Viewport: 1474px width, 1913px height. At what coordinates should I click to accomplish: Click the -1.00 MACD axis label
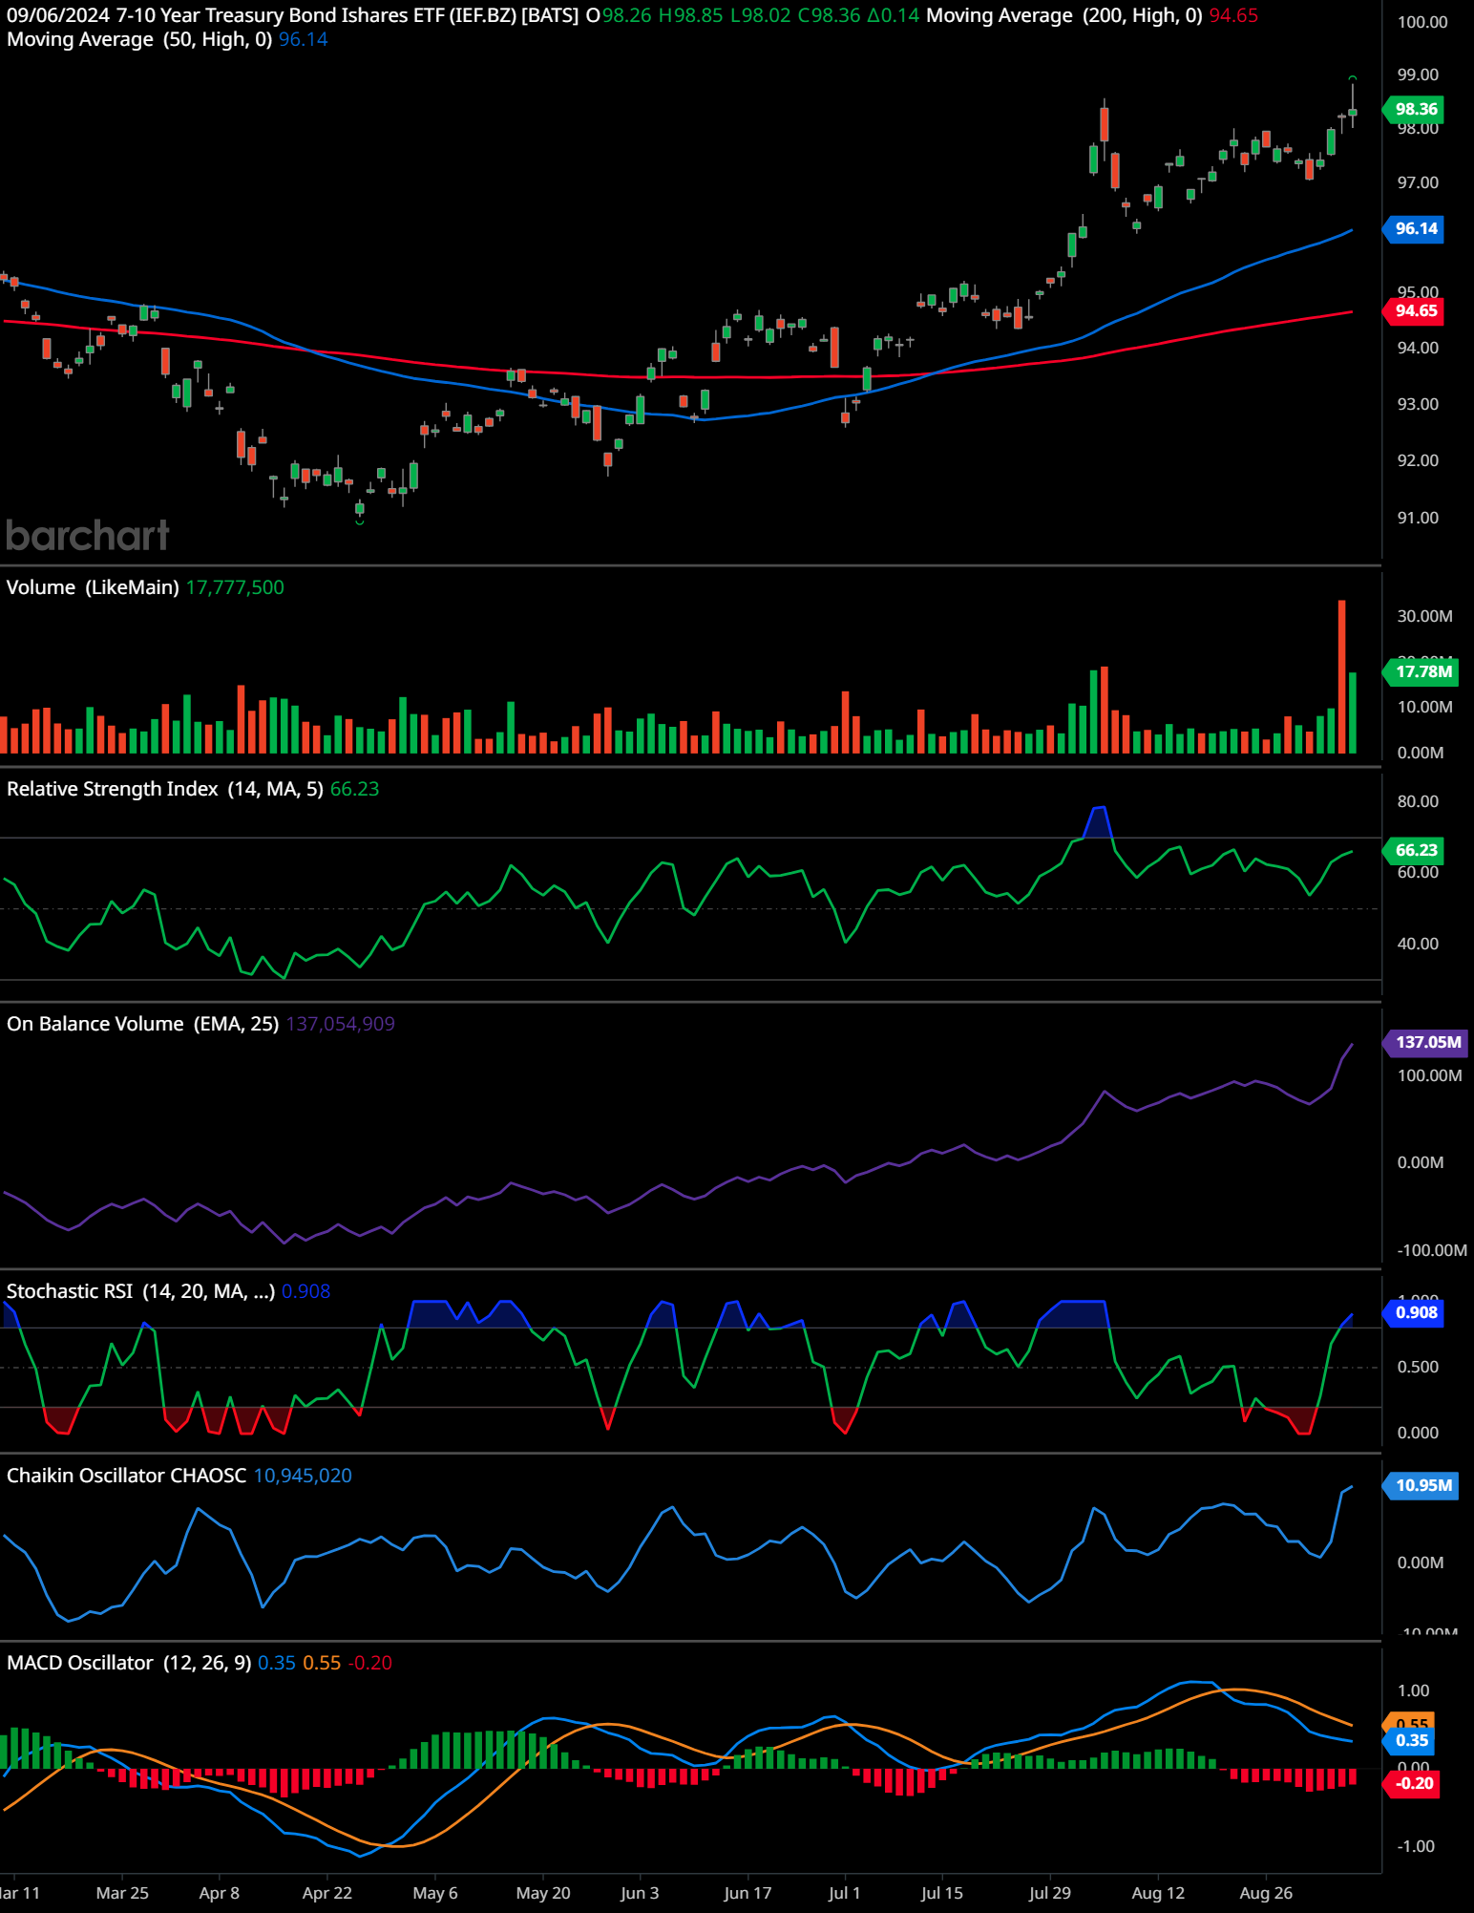coord(1416,1846)
